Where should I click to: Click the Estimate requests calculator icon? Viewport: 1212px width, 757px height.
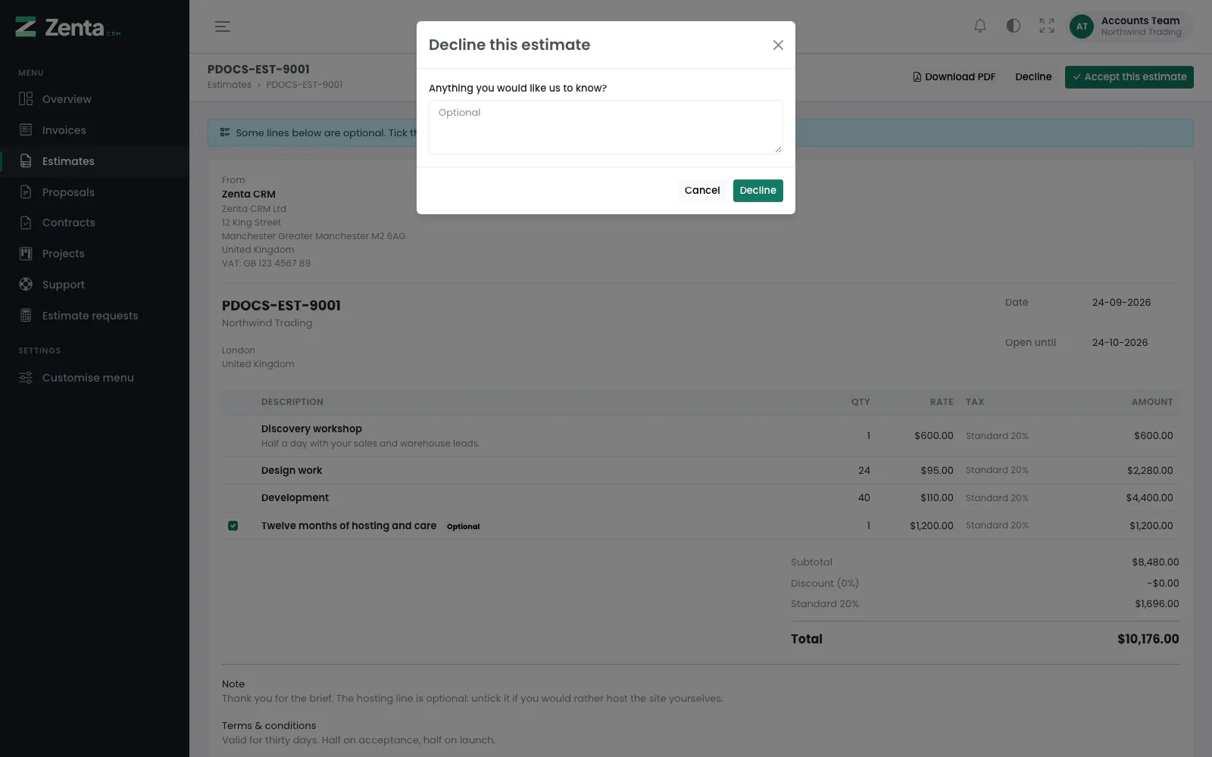(x=26, y=316)
